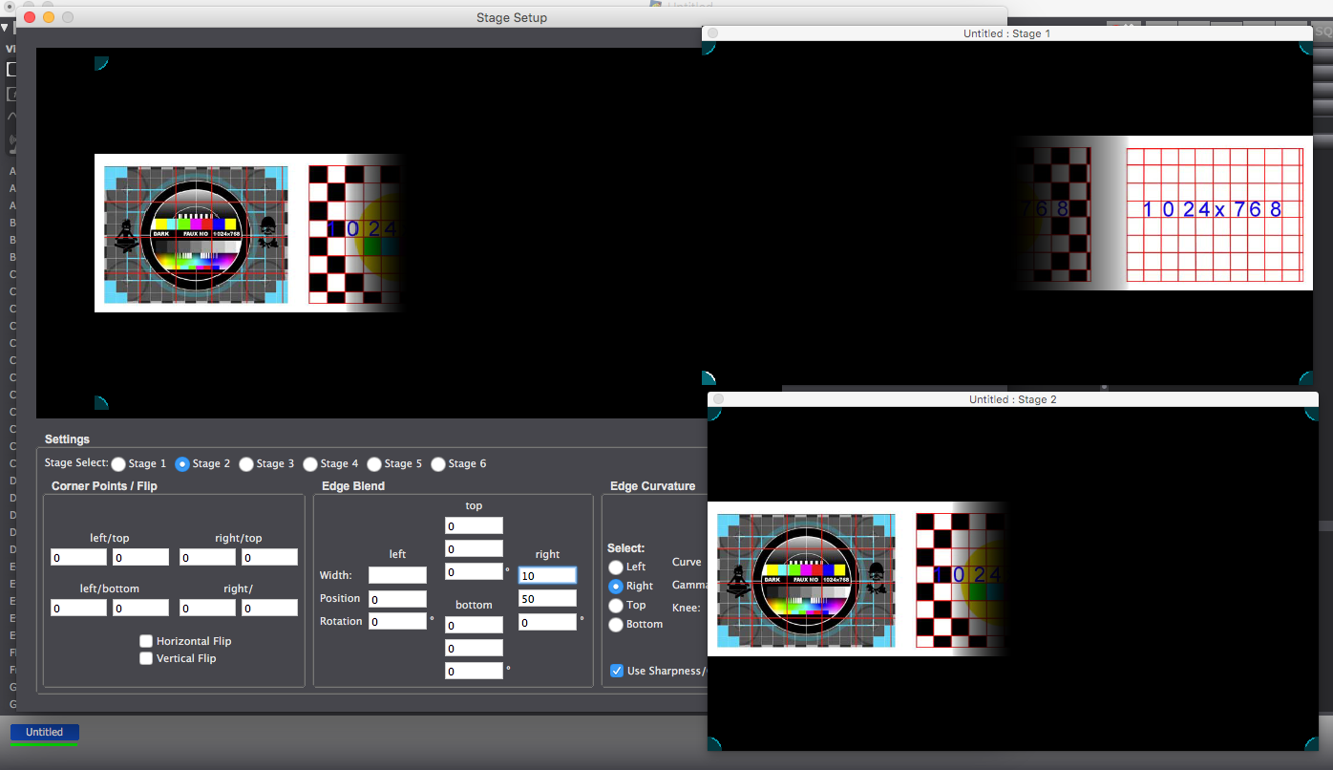Select bottom-left corner handle in Stage Setup preview
This screenshot has width=1333, height=770.
pos(100,402)
